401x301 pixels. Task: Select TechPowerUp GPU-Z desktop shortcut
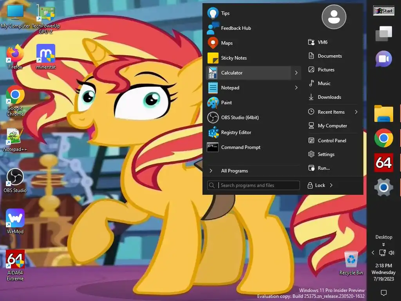pos(46,18)
